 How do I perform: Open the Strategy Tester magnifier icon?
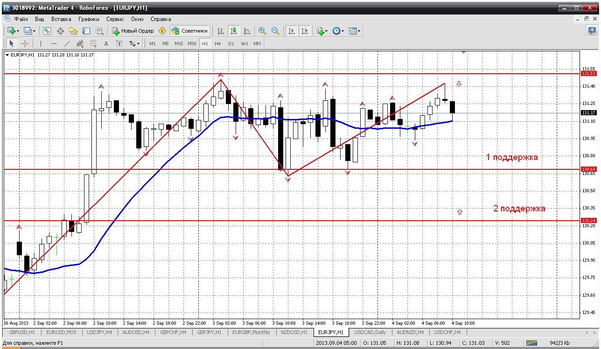pyautogui.click(x=99, y=31)
